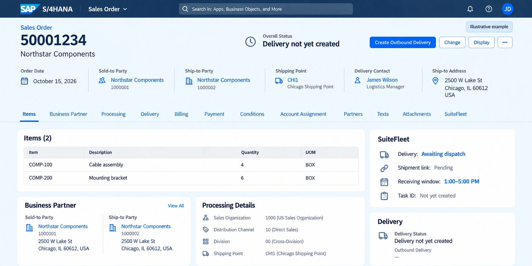Screen dimensions: 532x266
Task: Click the SuiteFleet Task ID clipboard icon
Action: (x=384, y=196)
